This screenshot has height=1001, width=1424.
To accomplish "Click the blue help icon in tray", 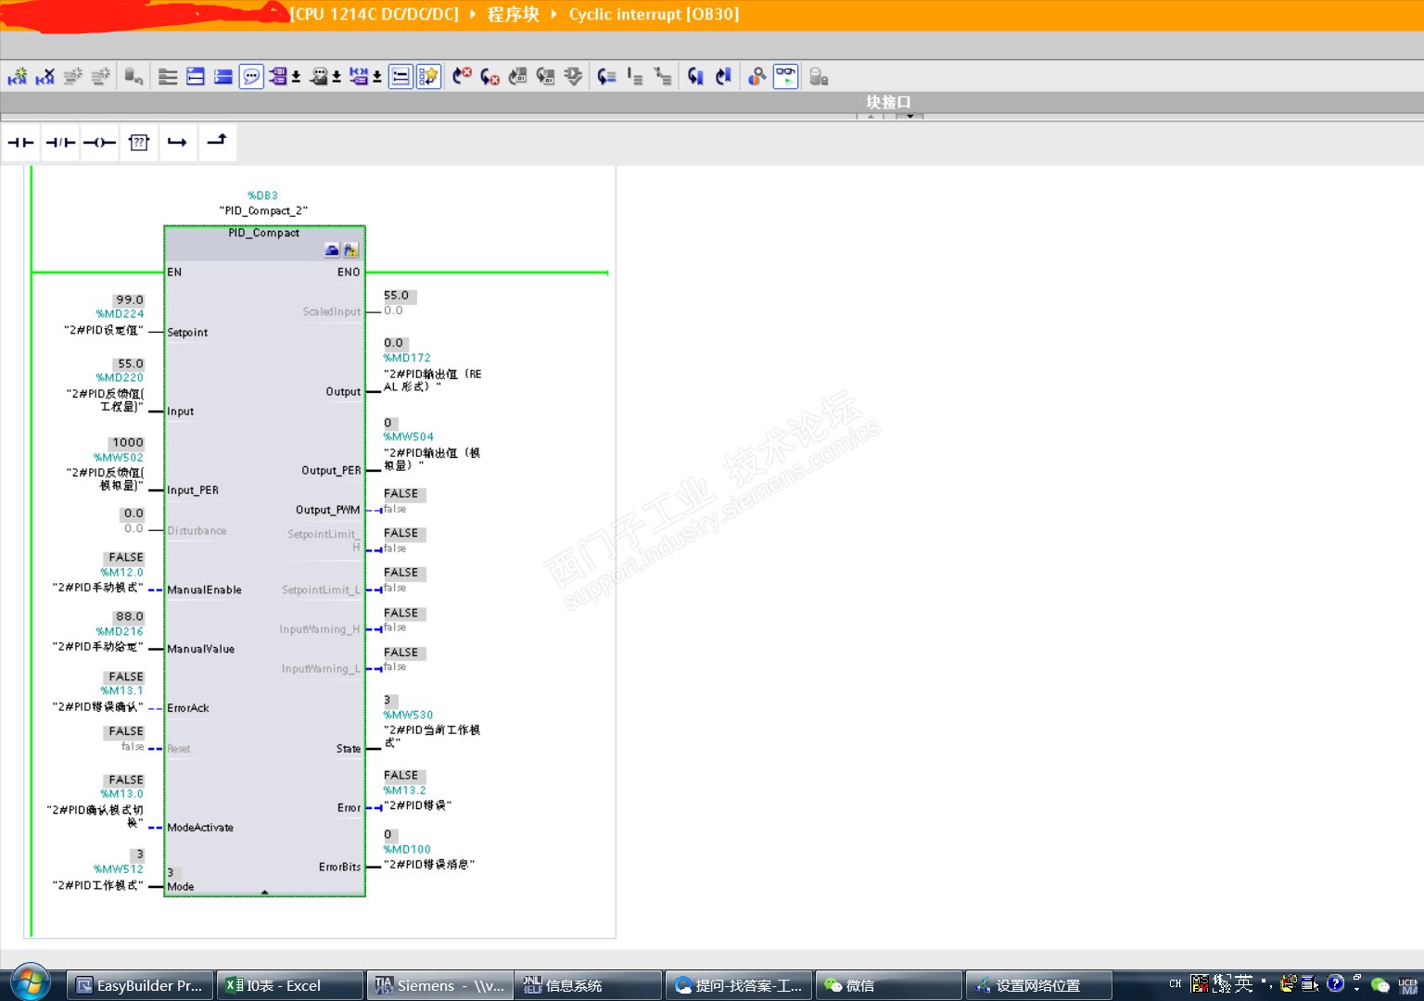I will (x=1335, y=983).
